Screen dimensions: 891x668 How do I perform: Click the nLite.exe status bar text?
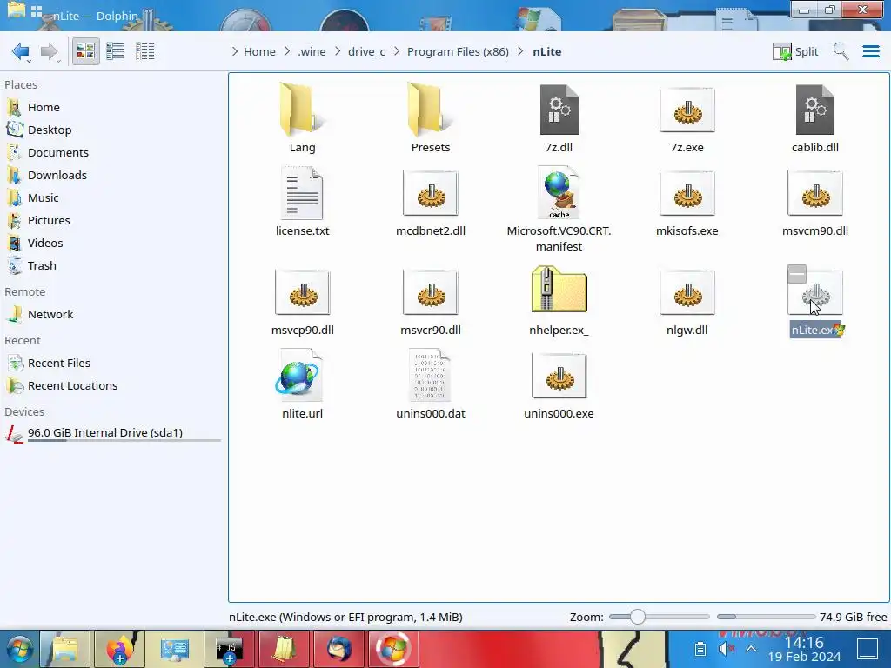(x=345, y=618)
